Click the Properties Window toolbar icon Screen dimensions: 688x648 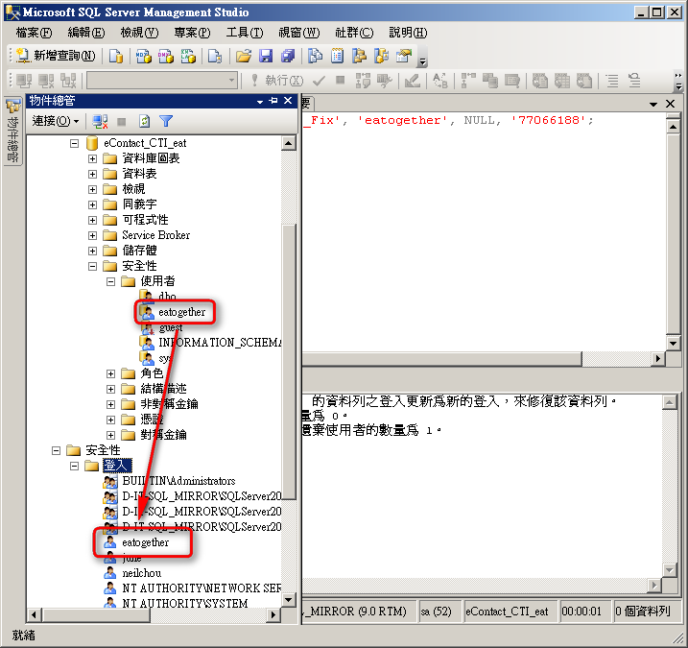pyautogui.click(x=404, y=57)
